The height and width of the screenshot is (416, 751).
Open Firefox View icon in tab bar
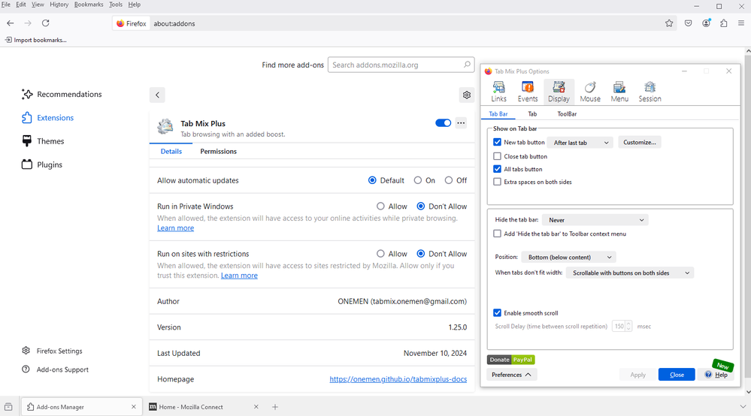[x=8, y=407]
